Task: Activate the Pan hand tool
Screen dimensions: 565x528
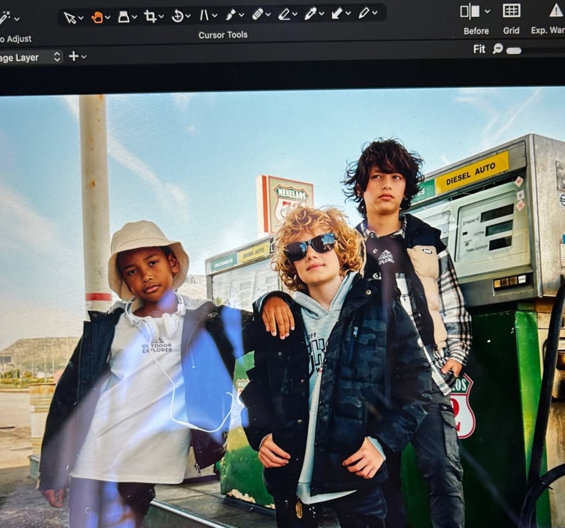Action: coord(97,17)
